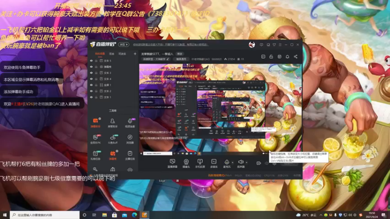
Task: Open the 视频连麦 tool
Action: (130, 123)
